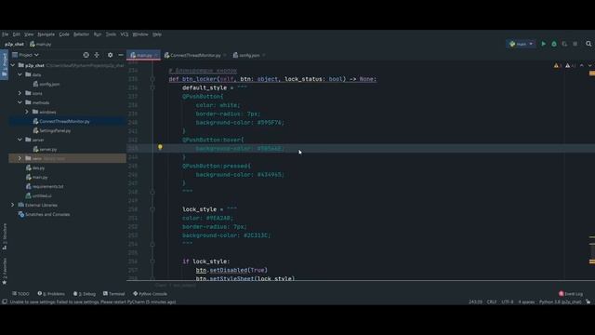
Task: Click the editor vertical scrollbar thumb
Action: [x=592, y=251]
